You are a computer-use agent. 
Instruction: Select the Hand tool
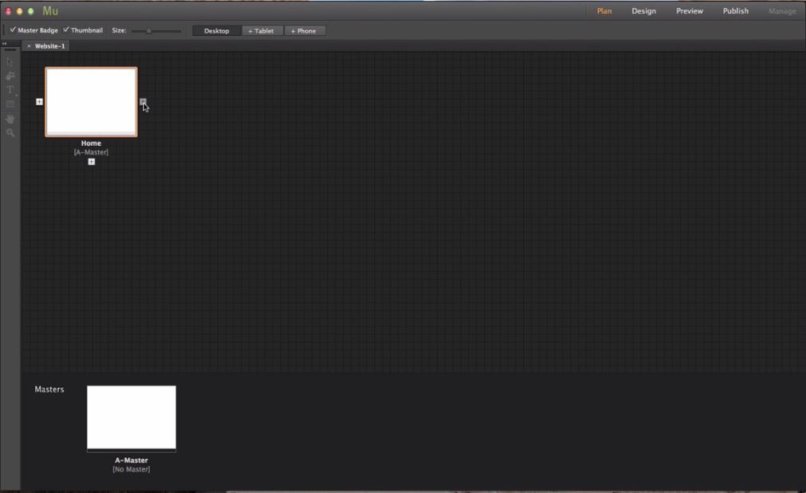tap(10, 119)
